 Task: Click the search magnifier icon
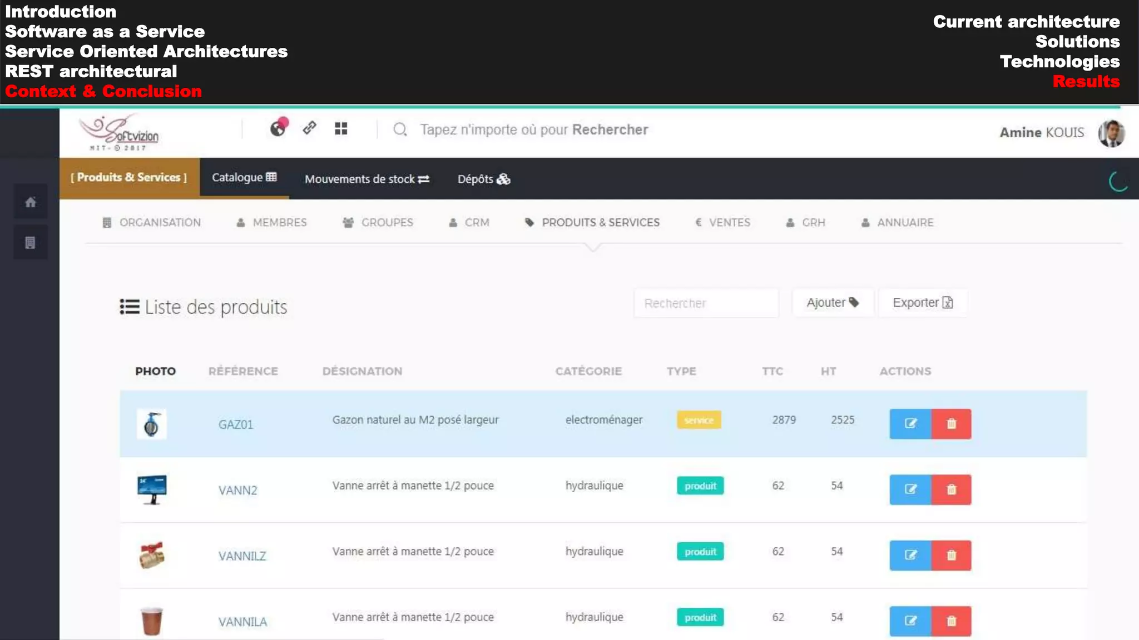click(x=400, y=129)
